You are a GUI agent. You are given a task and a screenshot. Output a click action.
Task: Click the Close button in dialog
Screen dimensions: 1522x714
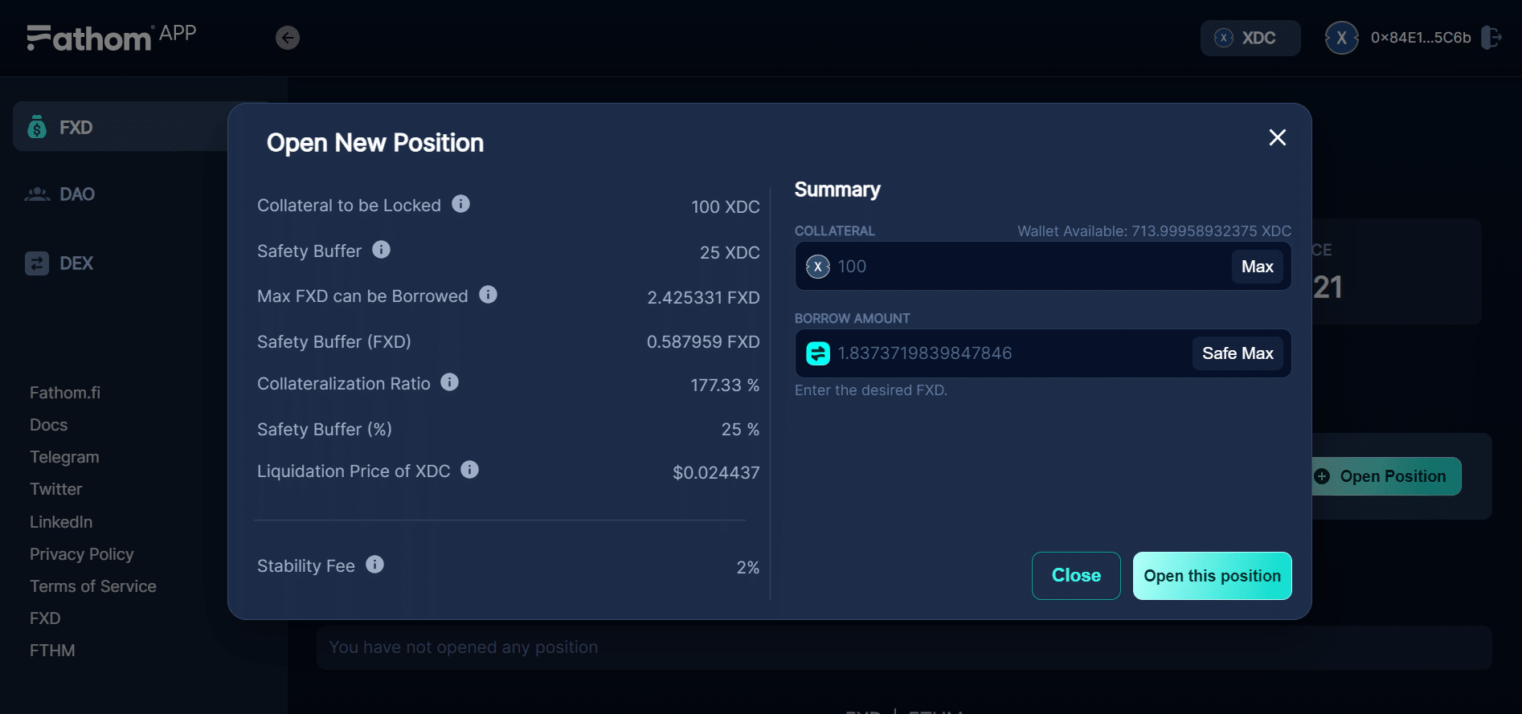click(1076, 576)
